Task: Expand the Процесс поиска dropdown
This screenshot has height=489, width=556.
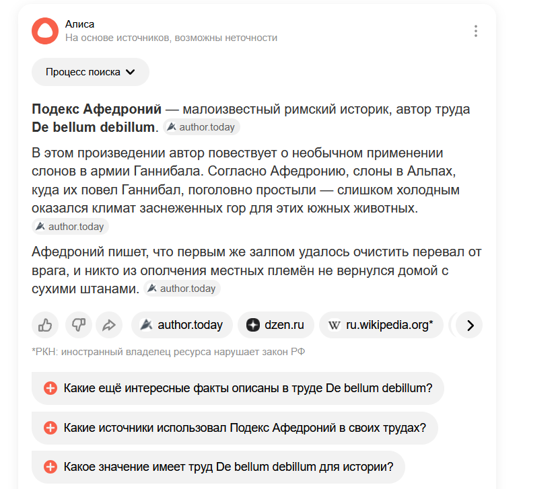Action: point(90,72)
